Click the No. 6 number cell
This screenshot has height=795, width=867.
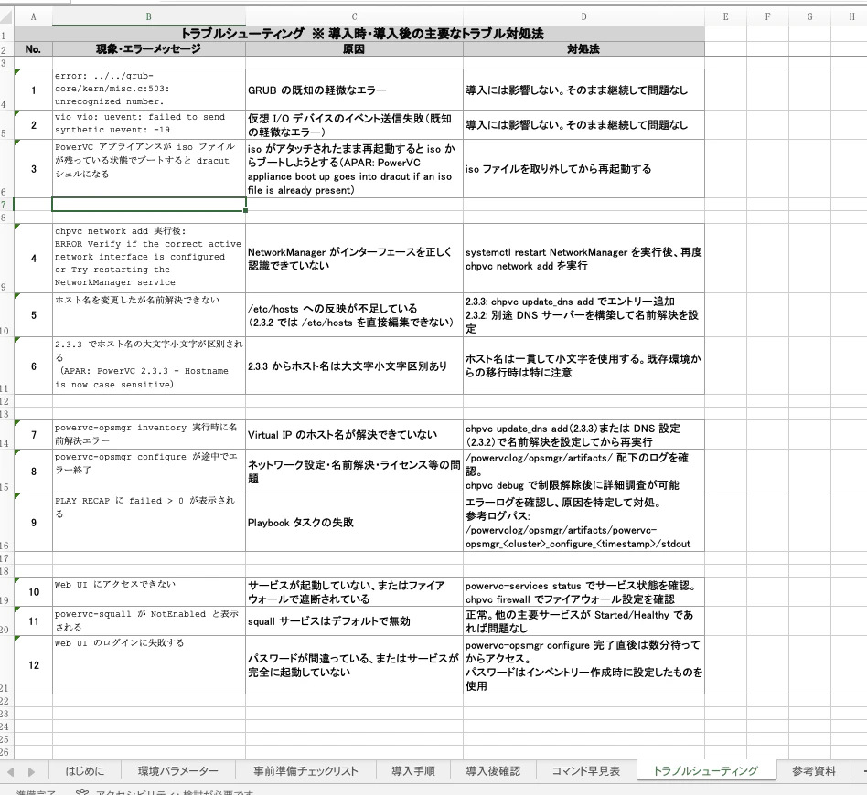point(33,366)
